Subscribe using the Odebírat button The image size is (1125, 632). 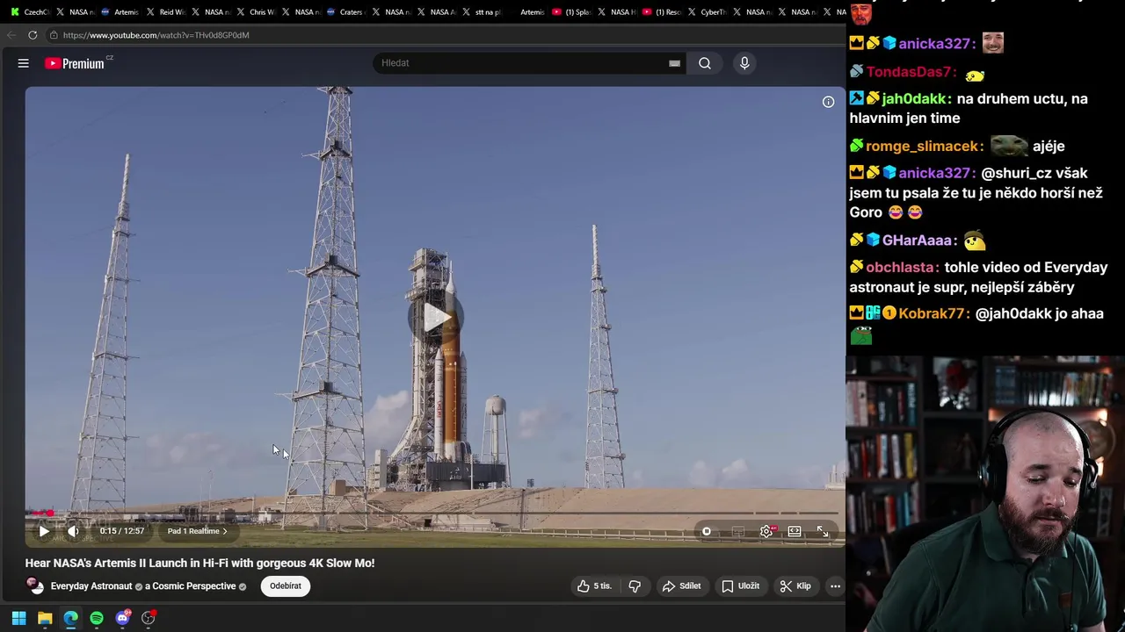(x=286, y=586)
